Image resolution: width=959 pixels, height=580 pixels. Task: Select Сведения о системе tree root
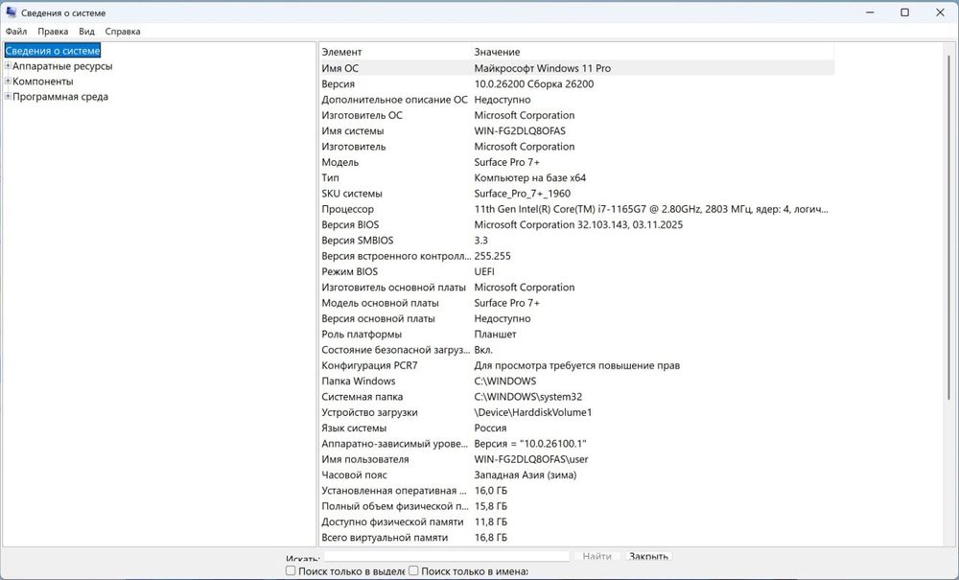click(53, 51)
